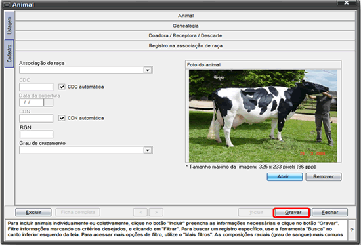Switch to the Listagem vertical tab
The height and width of the screenshot is (246, 361).
pyautogui.click(x=9, y=26)
